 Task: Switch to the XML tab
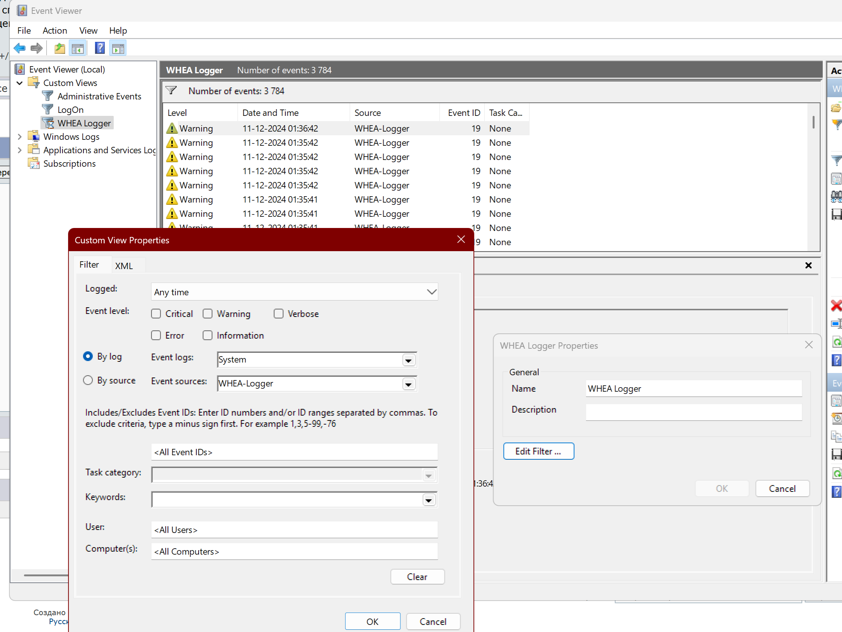point(124,266)
